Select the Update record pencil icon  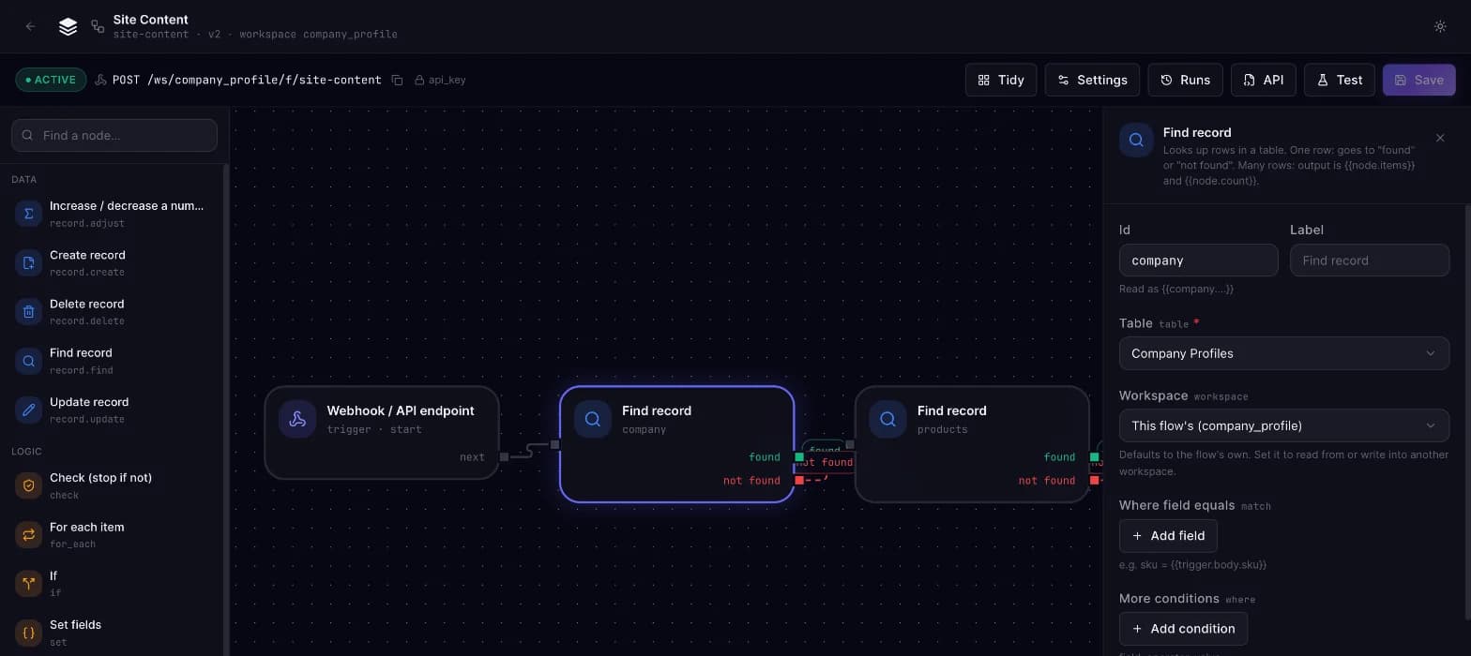tap(28, 410)
